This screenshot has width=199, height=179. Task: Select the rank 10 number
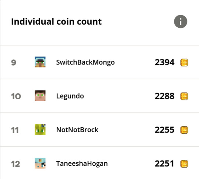[x=16, y=96]
